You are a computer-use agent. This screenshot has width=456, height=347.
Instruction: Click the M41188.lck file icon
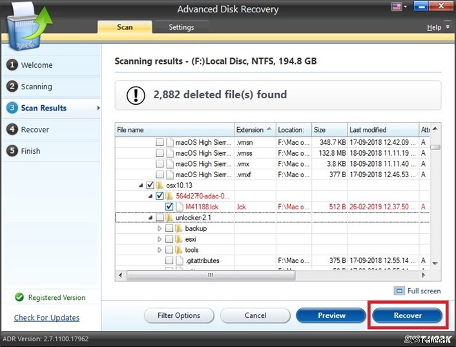click(180, 207)
